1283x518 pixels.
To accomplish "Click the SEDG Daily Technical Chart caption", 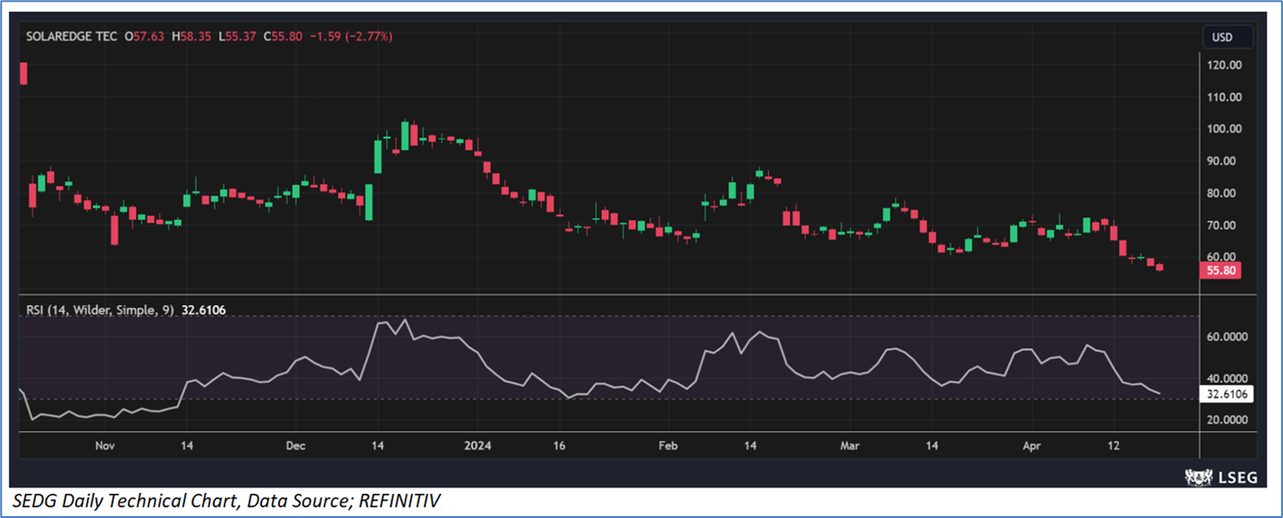I will click(228, 500).
